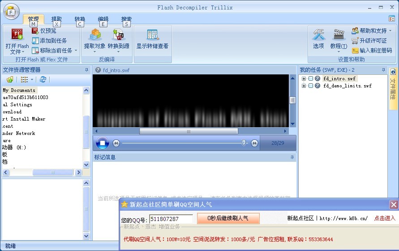Click 0秒后继续刷人气 button
Image resolution: width=399 pixels, height=251 pixels.
pos(228,218)
